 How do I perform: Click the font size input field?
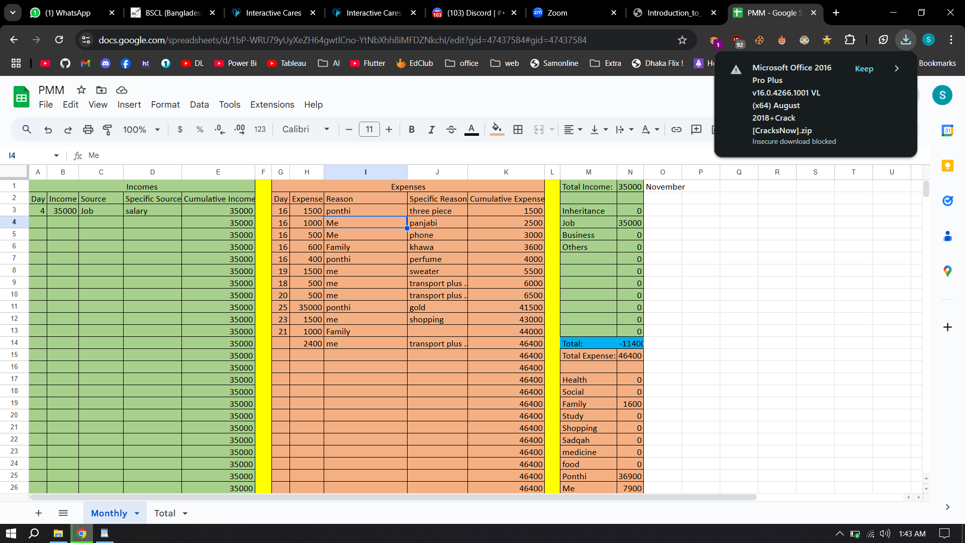(x=369, y=130)
